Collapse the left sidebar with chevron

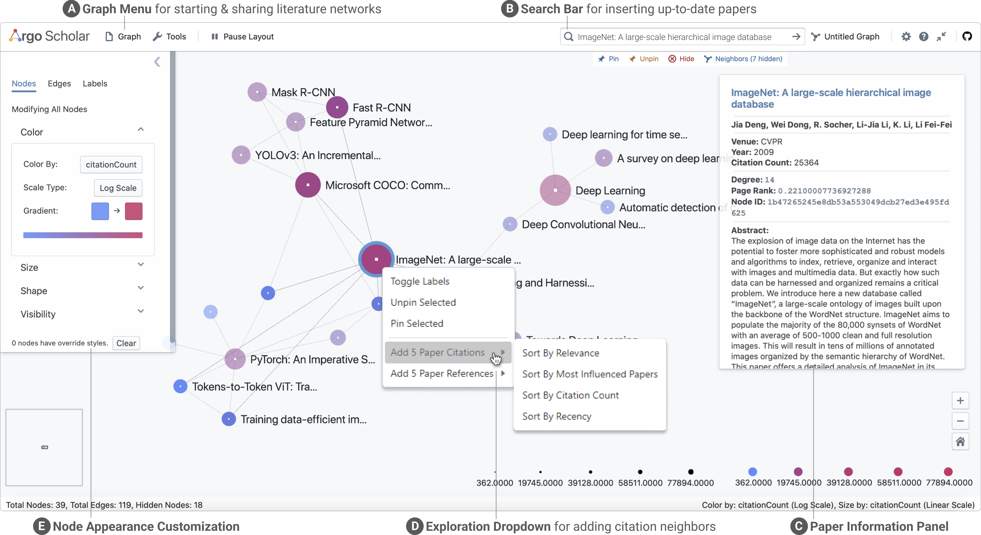pyautogui.click(x=157, y=62)
